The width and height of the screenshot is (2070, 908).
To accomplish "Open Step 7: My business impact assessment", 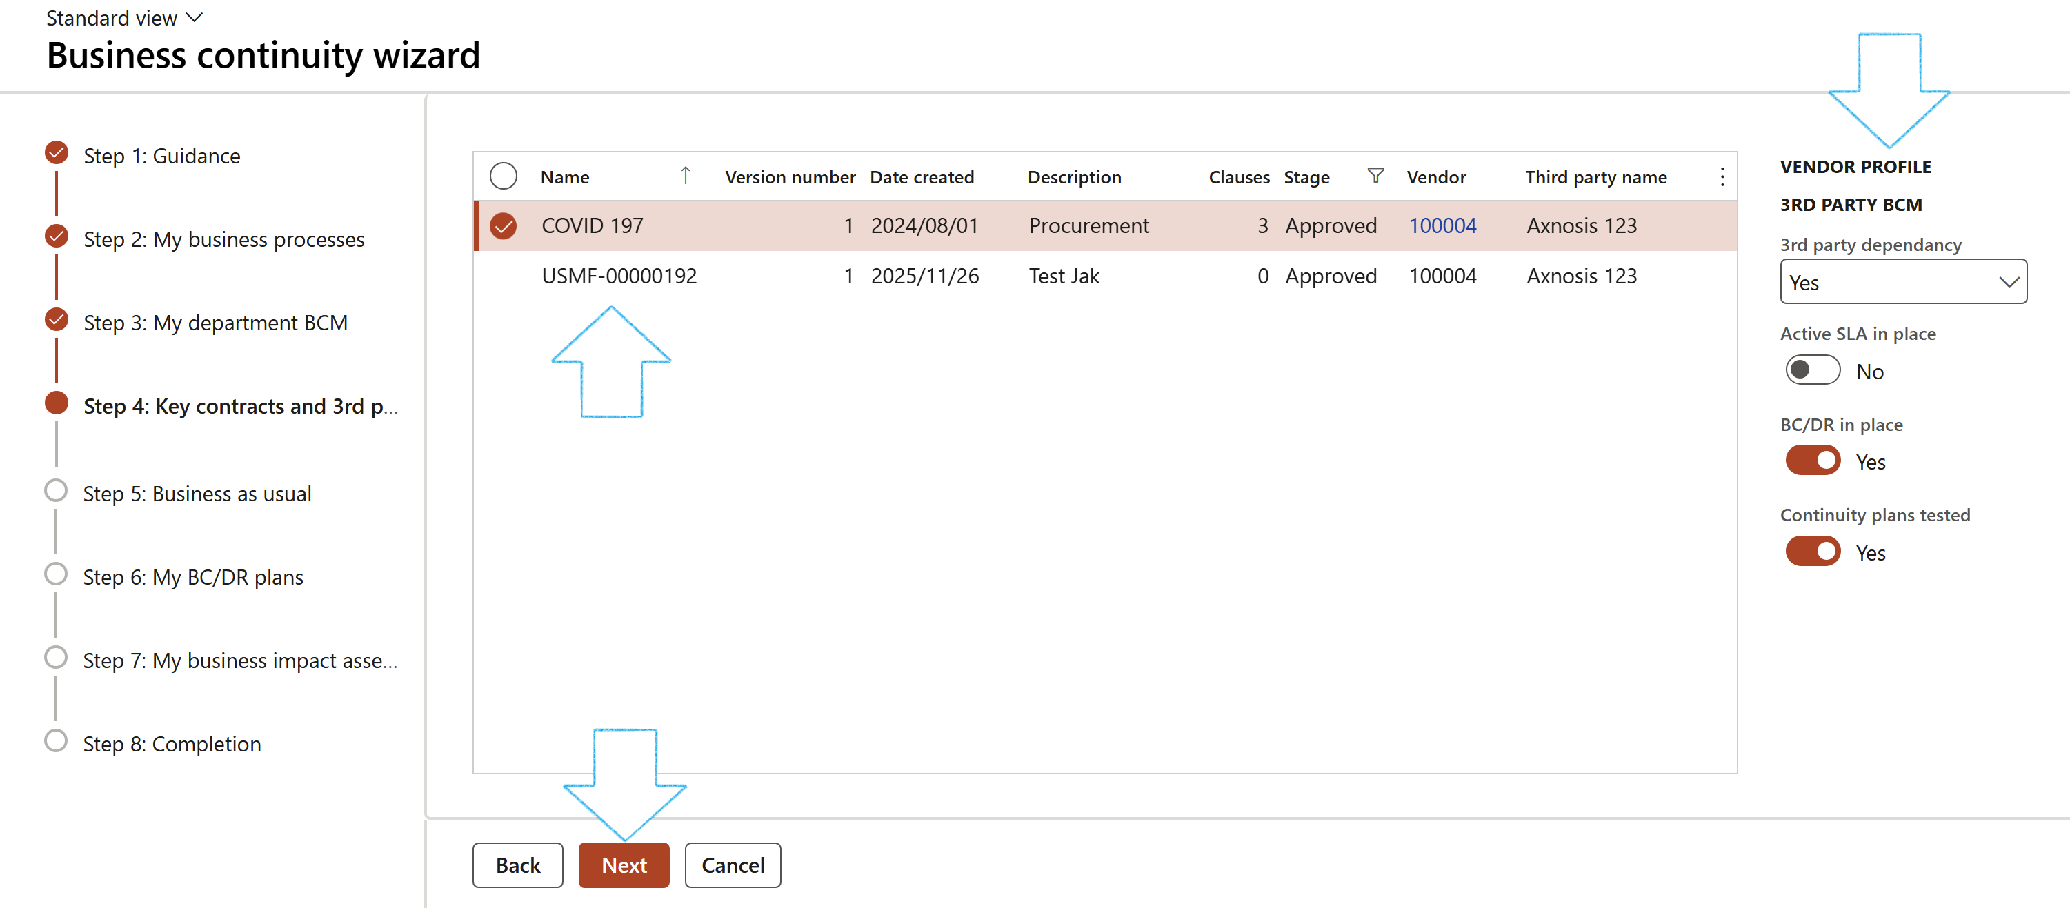I will click(x=239, y=660).
